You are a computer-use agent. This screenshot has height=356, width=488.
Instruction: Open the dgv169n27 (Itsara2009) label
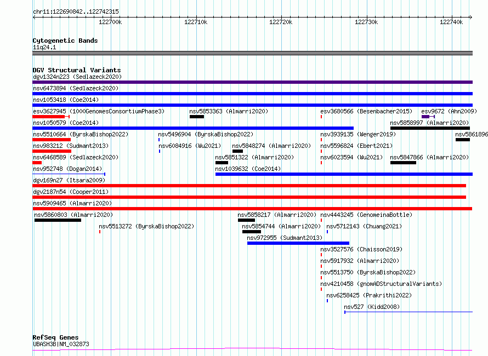pos(69,180)
